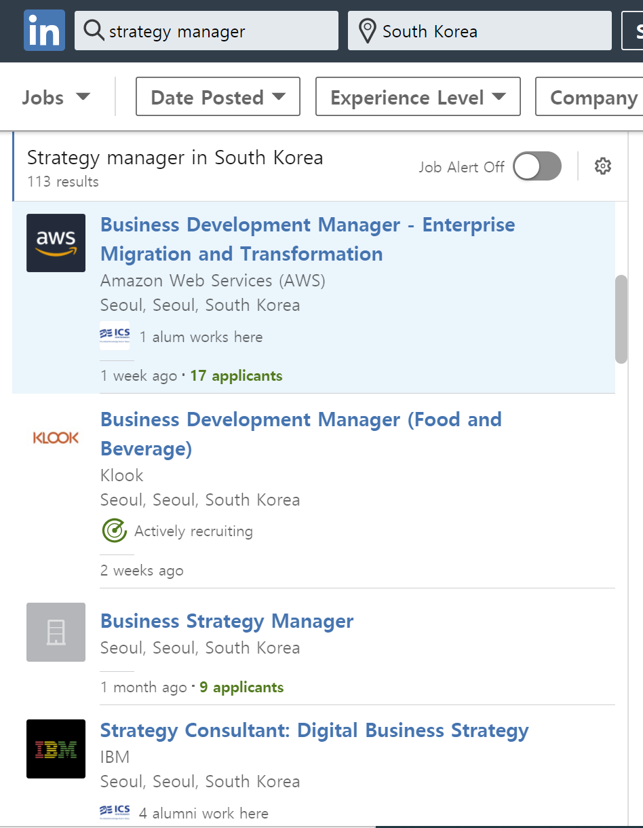Click the IBM company logo
The width and height of the screenshot is (643, 828).
click(x=56, y=749)
